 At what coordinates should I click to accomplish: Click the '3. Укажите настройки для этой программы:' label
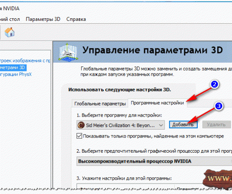124,178
